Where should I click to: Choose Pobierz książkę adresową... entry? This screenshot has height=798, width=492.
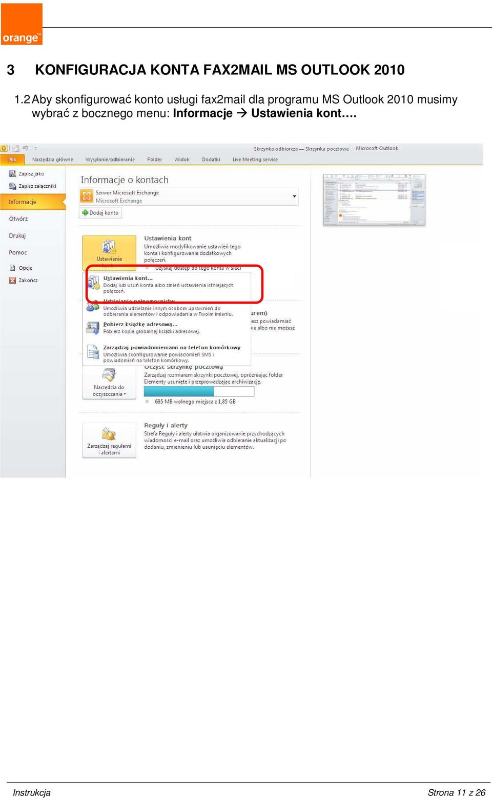[168, 328]
